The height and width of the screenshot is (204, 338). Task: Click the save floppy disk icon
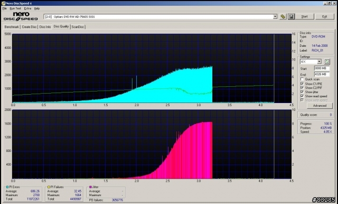point(291,16)
